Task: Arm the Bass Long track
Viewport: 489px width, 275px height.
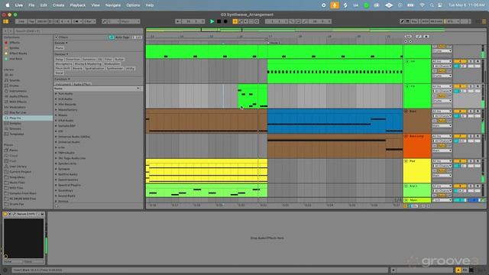Action: click(478, 136)
